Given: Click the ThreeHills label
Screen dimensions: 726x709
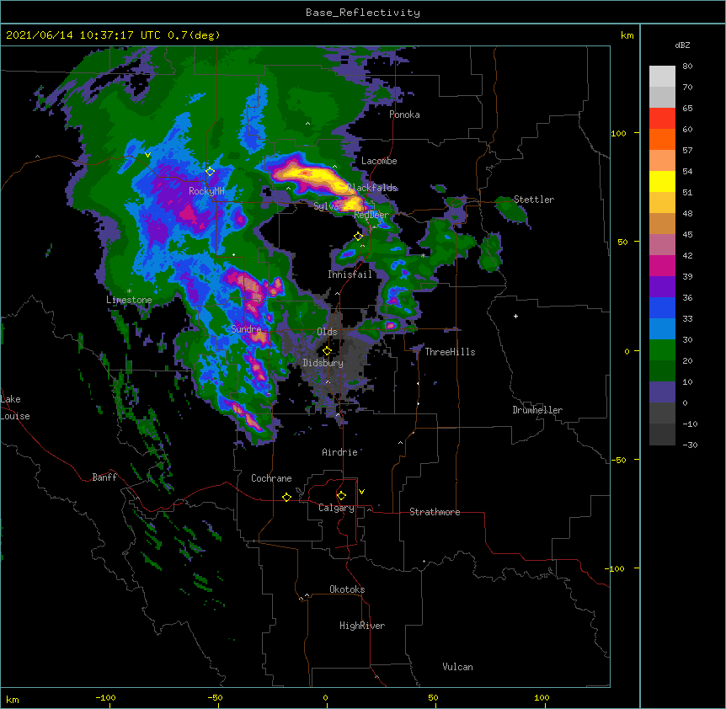Looking at the screenshot, I should point(450,352).
